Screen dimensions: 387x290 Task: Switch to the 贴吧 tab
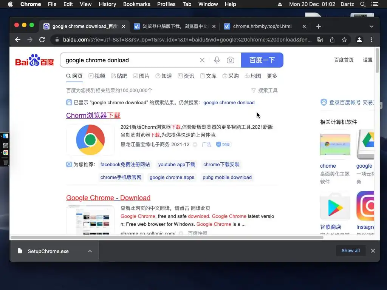[119, 76]
